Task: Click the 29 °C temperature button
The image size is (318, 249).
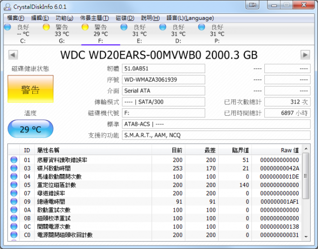Action: [30, 129]
